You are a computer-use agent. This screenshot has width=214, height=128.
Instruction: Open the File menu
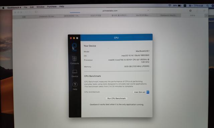pos(25,7)
